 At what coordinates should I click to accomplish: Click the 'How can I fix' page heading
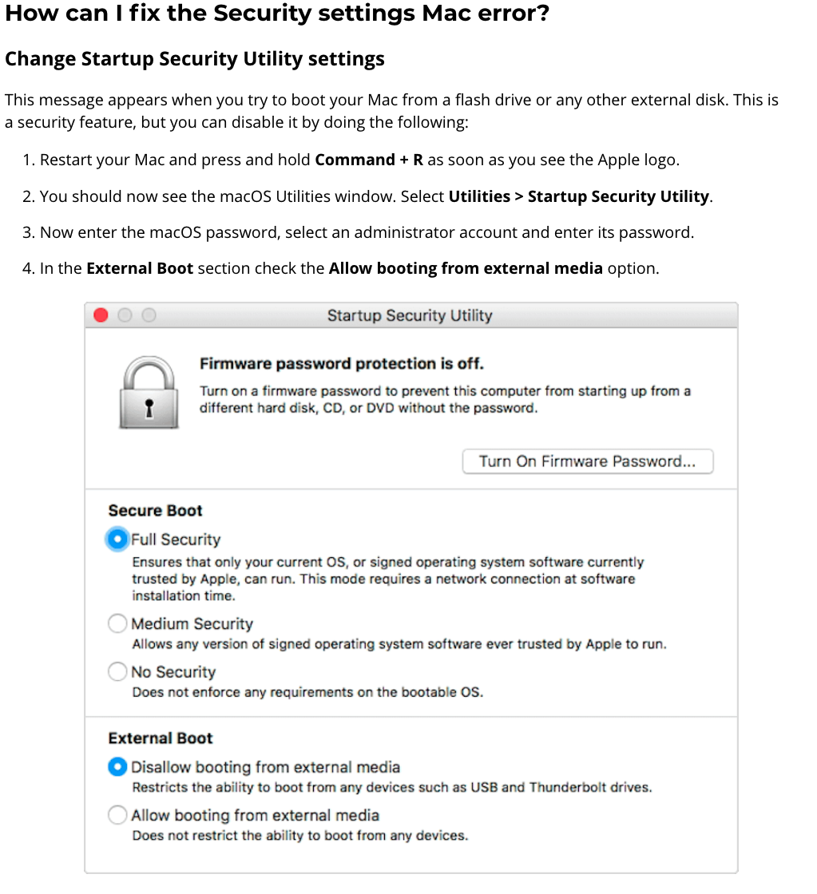click(x=277, y=14)
